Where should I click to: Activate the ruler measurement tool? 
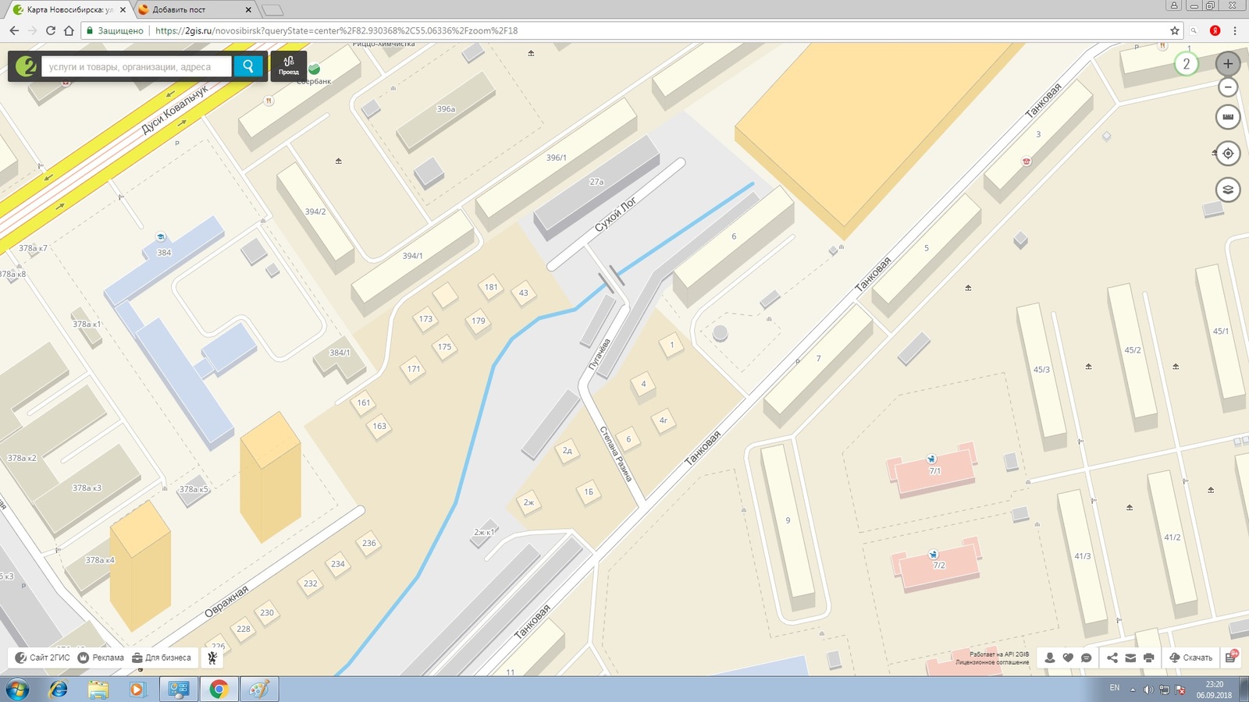(x=1228, y=117)
